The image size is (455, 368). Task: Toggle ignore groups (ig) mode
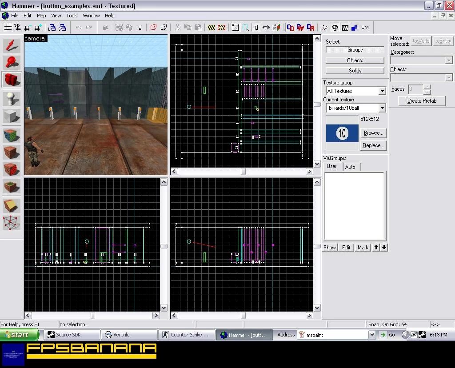tap(140, 28)
